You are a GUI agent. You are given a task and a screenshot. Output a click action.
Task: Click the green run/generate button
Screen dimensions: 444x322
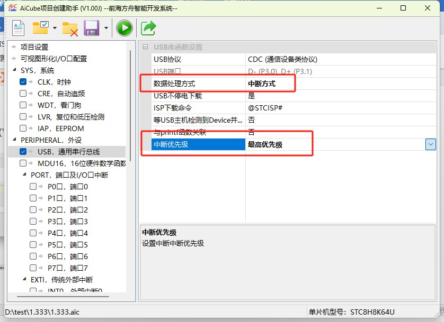coord(125,28)
